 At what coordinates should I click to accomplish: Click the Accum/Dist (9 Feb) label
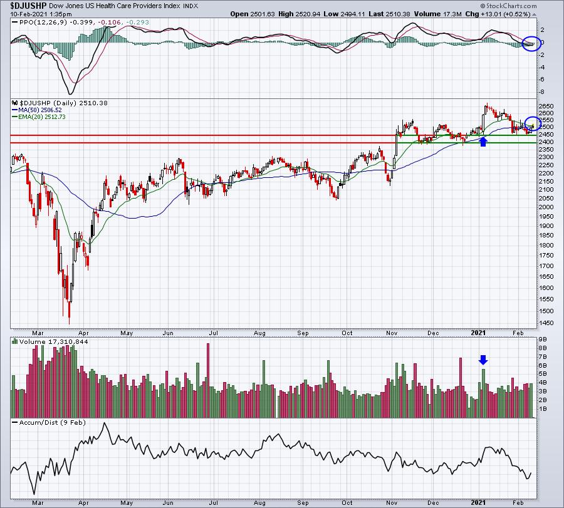(49, 422)
